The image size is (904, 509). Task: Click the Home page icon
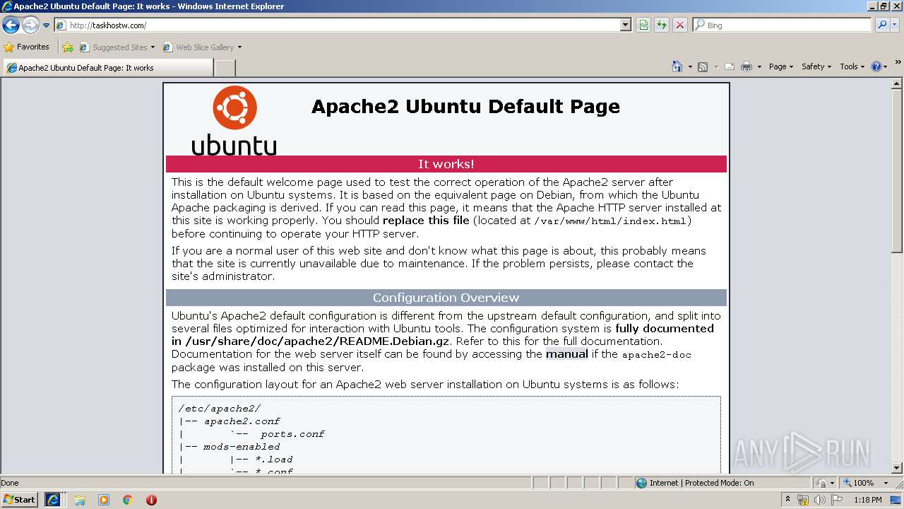677,66
